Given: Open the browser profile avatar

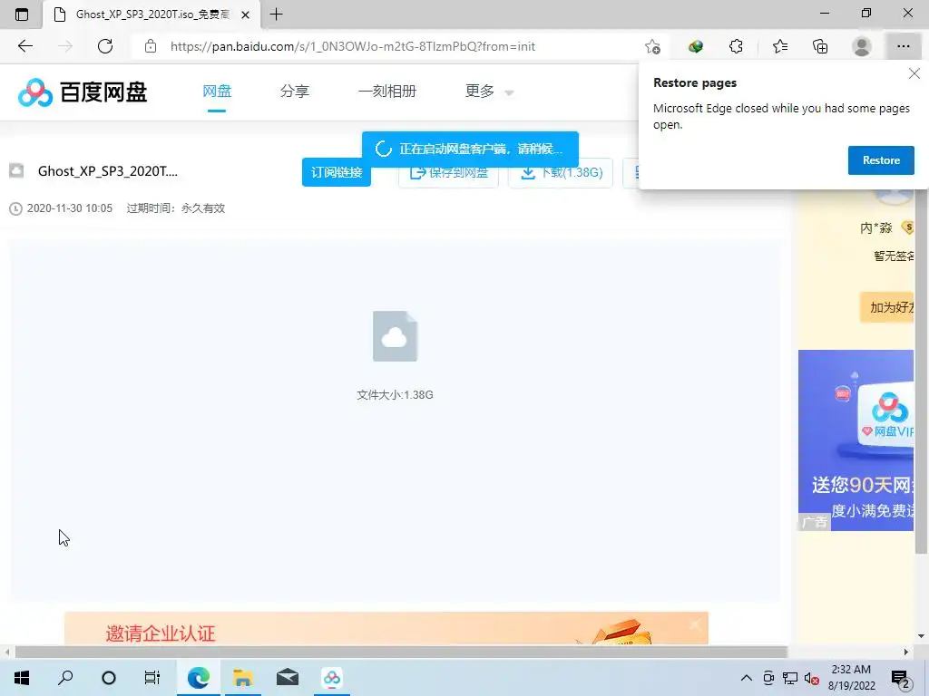Looking at the screenshot, I should click(x=862, y=46).
